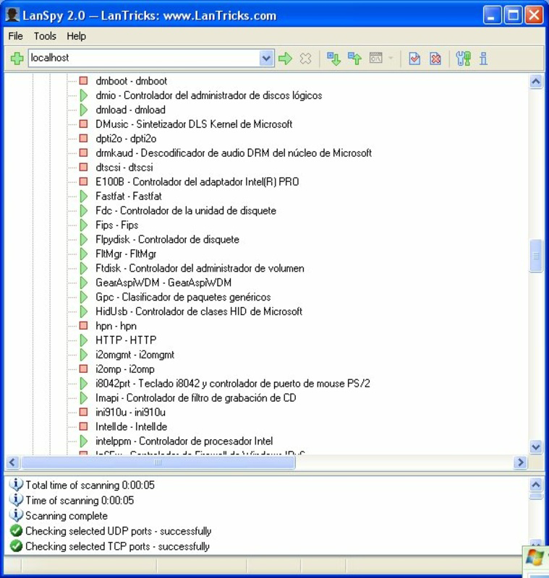The image size is (549, 578).
Task: Select Fdc Controlador de la unidad de disquete
Action: (x=186, y=210)
